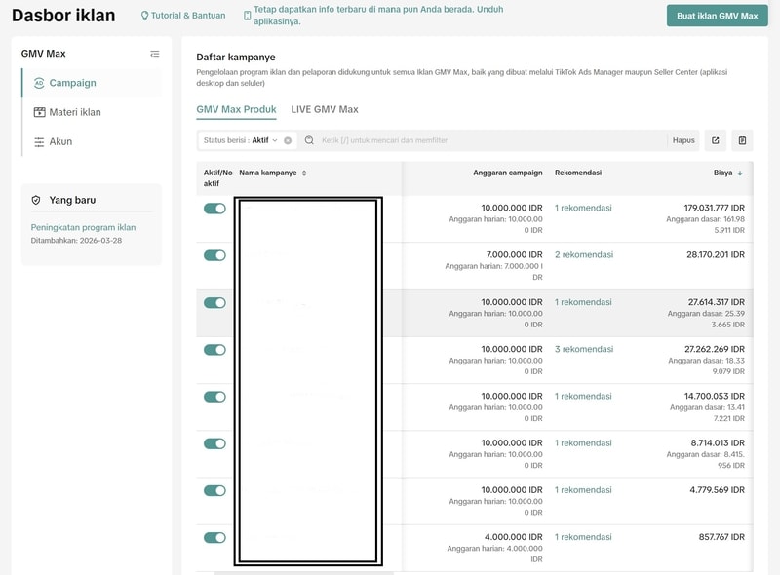The height and width of the screenshot is (575, 780).
Task: Click the Biaya column header
Action: (722, 173)
